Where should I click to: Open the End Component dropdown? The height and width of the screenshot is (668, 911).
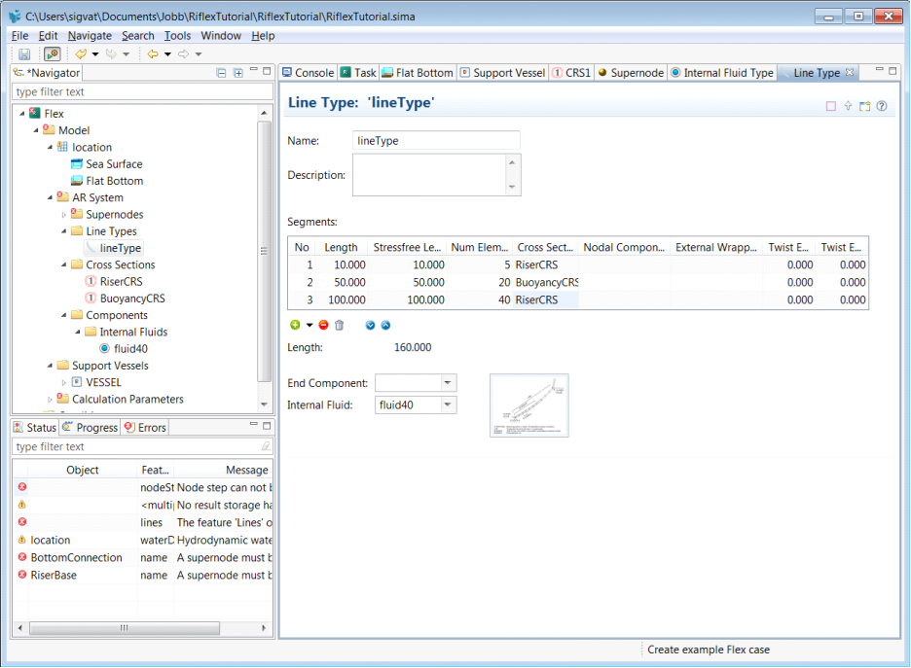(x=448, y=383)
